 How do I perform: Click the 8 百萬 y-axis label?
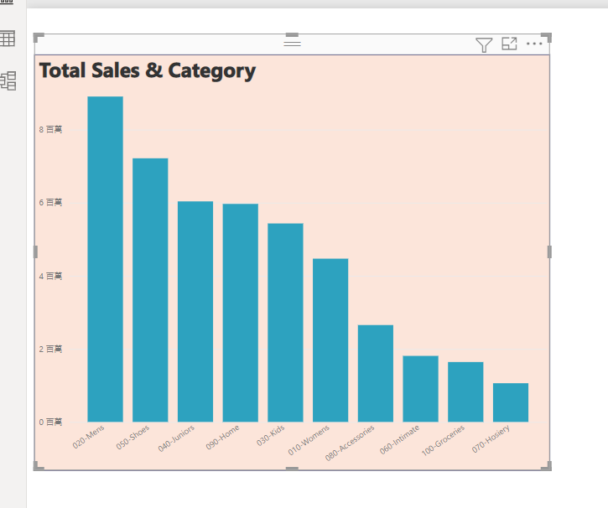pyautogui.click(x=50, y=129)
